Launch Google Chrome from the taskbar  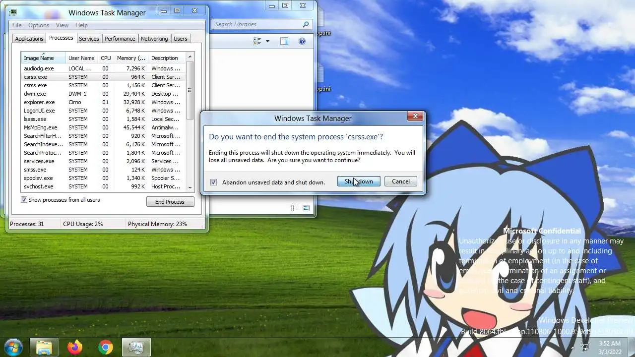105,347
